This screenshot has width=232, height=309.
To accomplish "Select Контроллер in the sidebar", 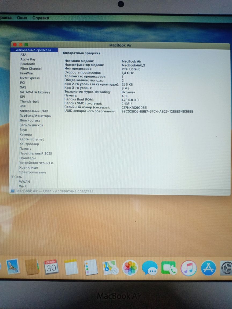I will [x=29, y=144].
